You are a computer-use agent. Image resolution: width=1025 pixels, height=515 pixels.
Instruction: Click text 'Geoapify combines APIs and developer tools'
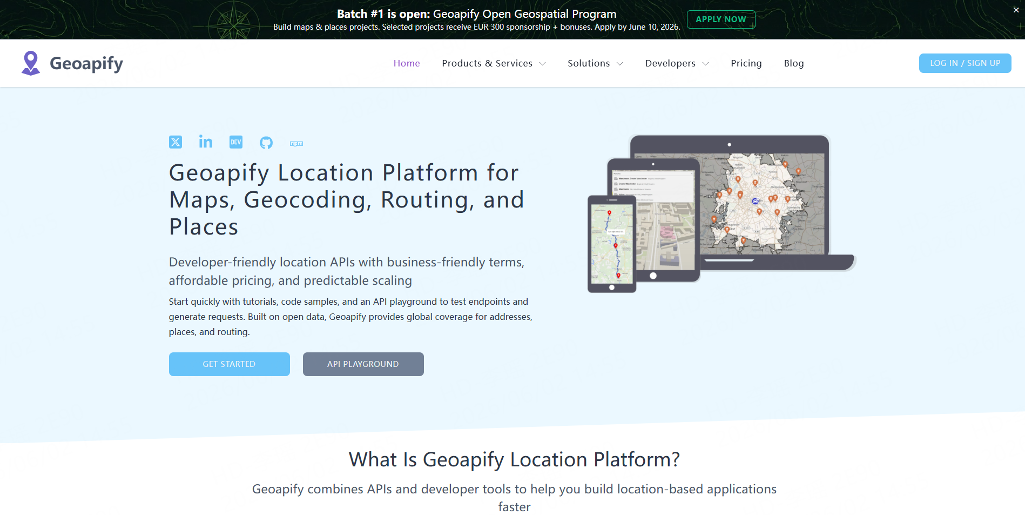tap(514, 498)
